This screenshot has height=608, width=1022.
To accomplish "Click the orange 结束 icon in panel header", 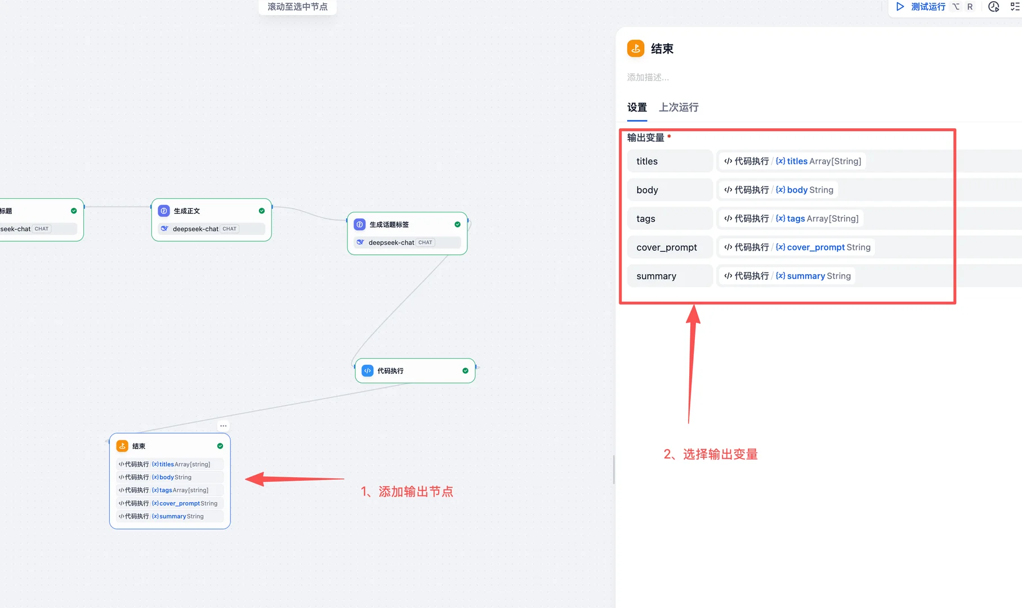I will [636, 48].
